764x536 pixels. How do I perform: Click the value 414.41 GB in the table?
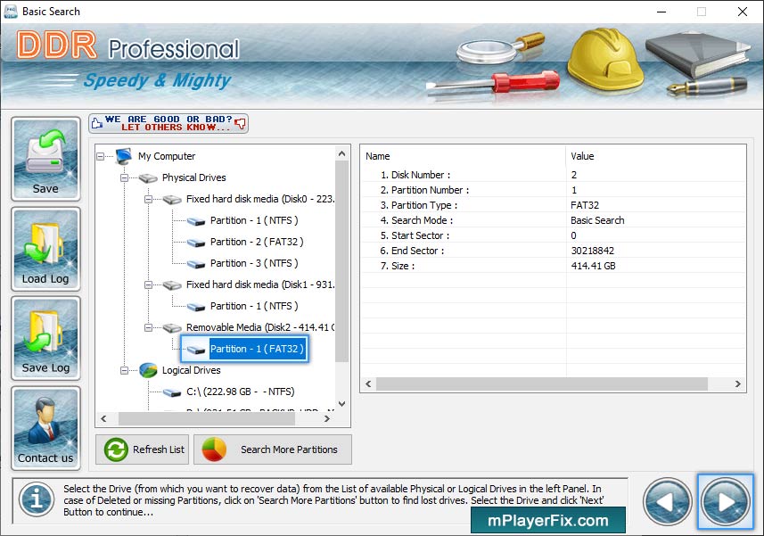click(593, 266)
